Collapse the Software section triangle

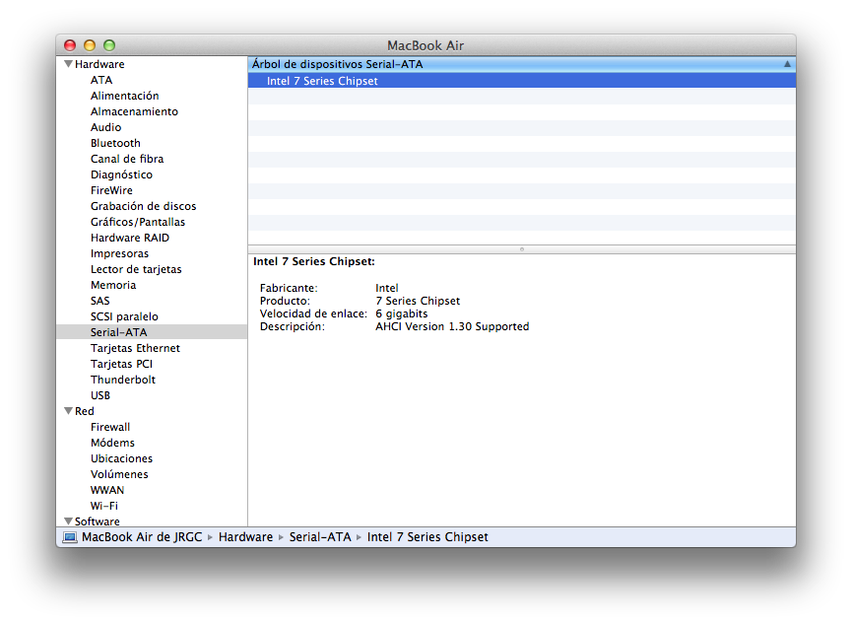[69, 521]
